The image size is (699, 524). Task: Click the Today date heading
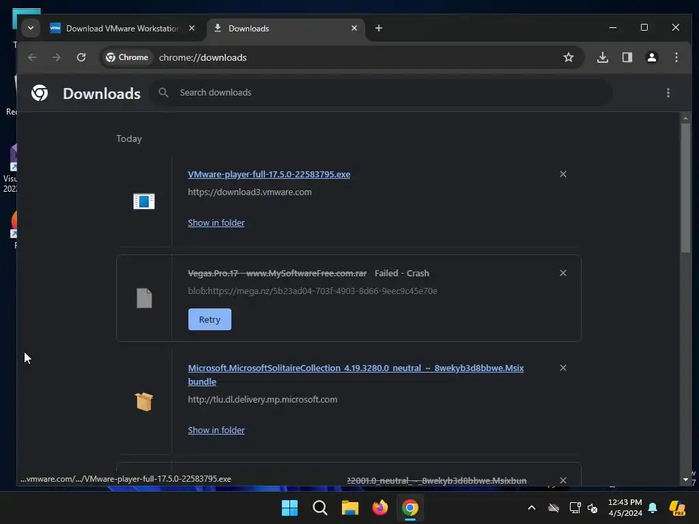(x=129, y=139)
